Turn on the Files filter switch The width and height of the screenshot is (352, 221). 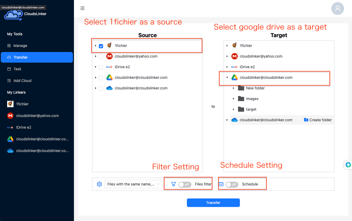pos(185,184)
